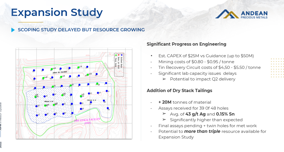Click blue drilled hole marker 1
The image size is (284, 152).
106,83
